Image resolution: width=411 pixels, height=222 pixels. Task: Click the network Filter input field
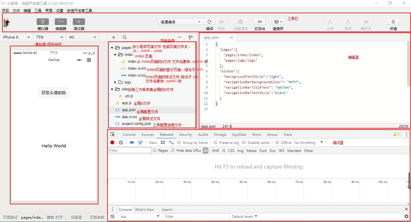130,150
